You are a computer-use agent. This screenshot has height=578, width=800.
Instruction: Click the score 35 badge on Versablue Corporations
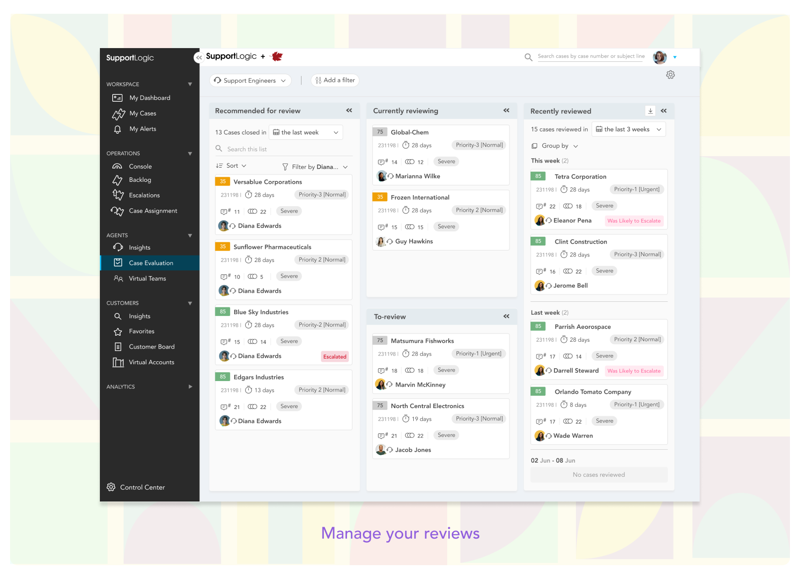tap(223, 181)
